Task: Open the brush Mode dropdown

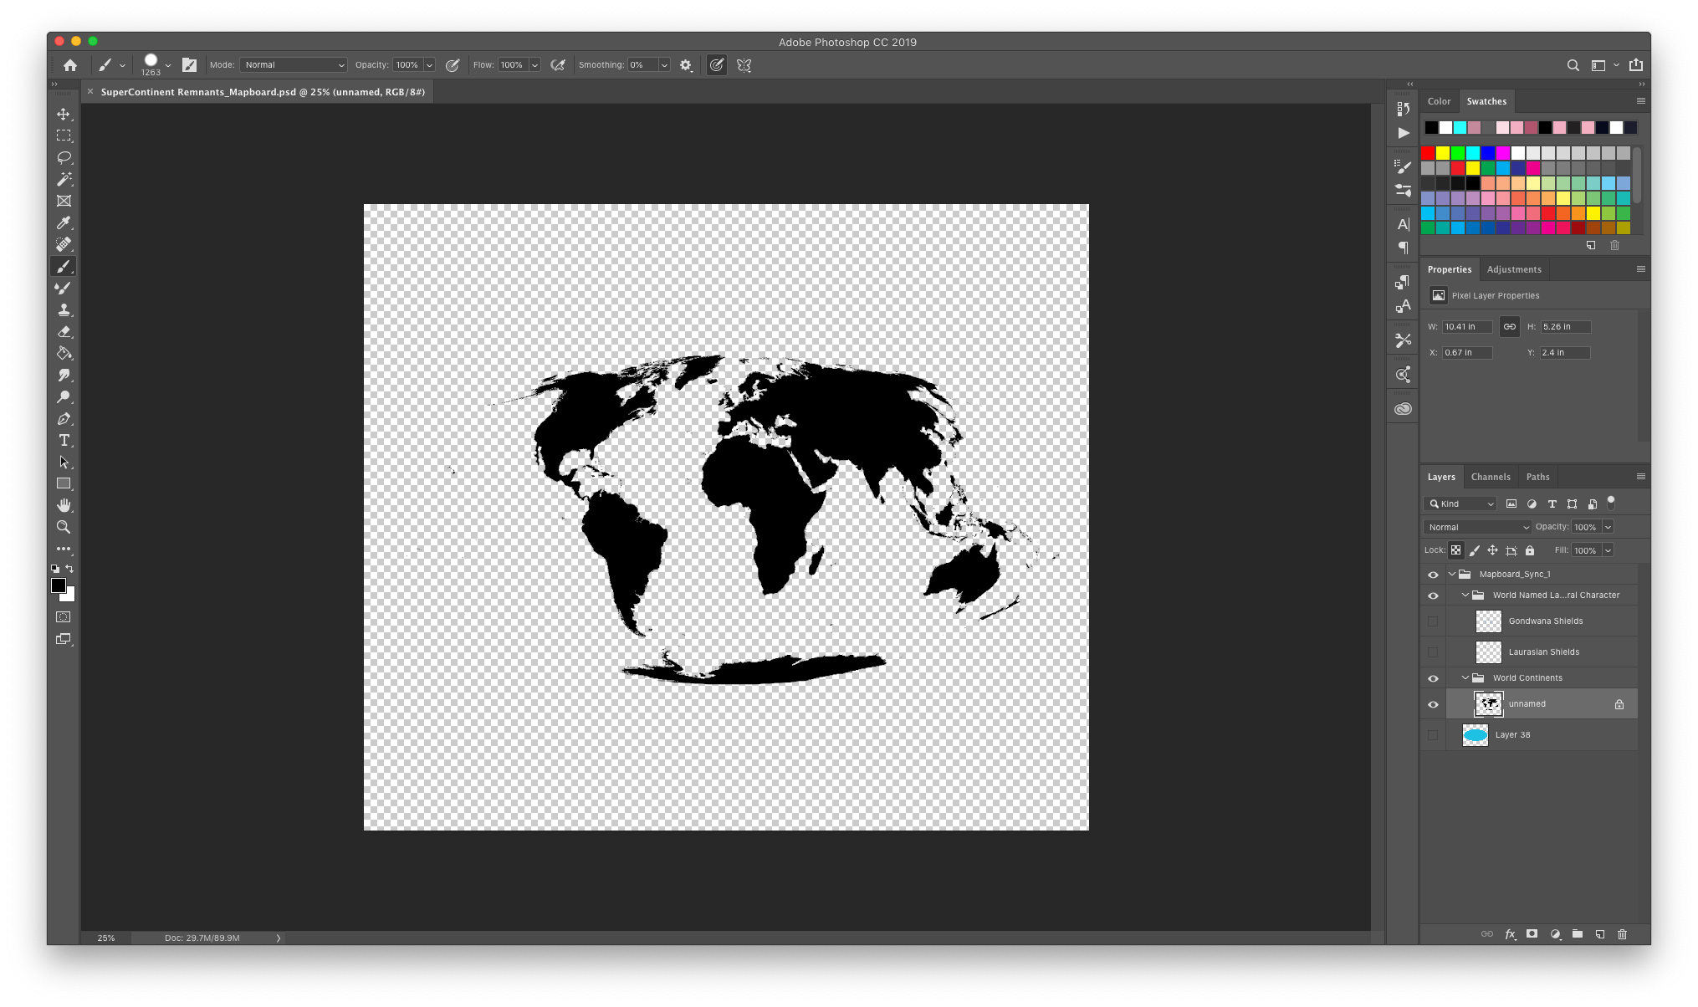Action: tap(293, 65)
